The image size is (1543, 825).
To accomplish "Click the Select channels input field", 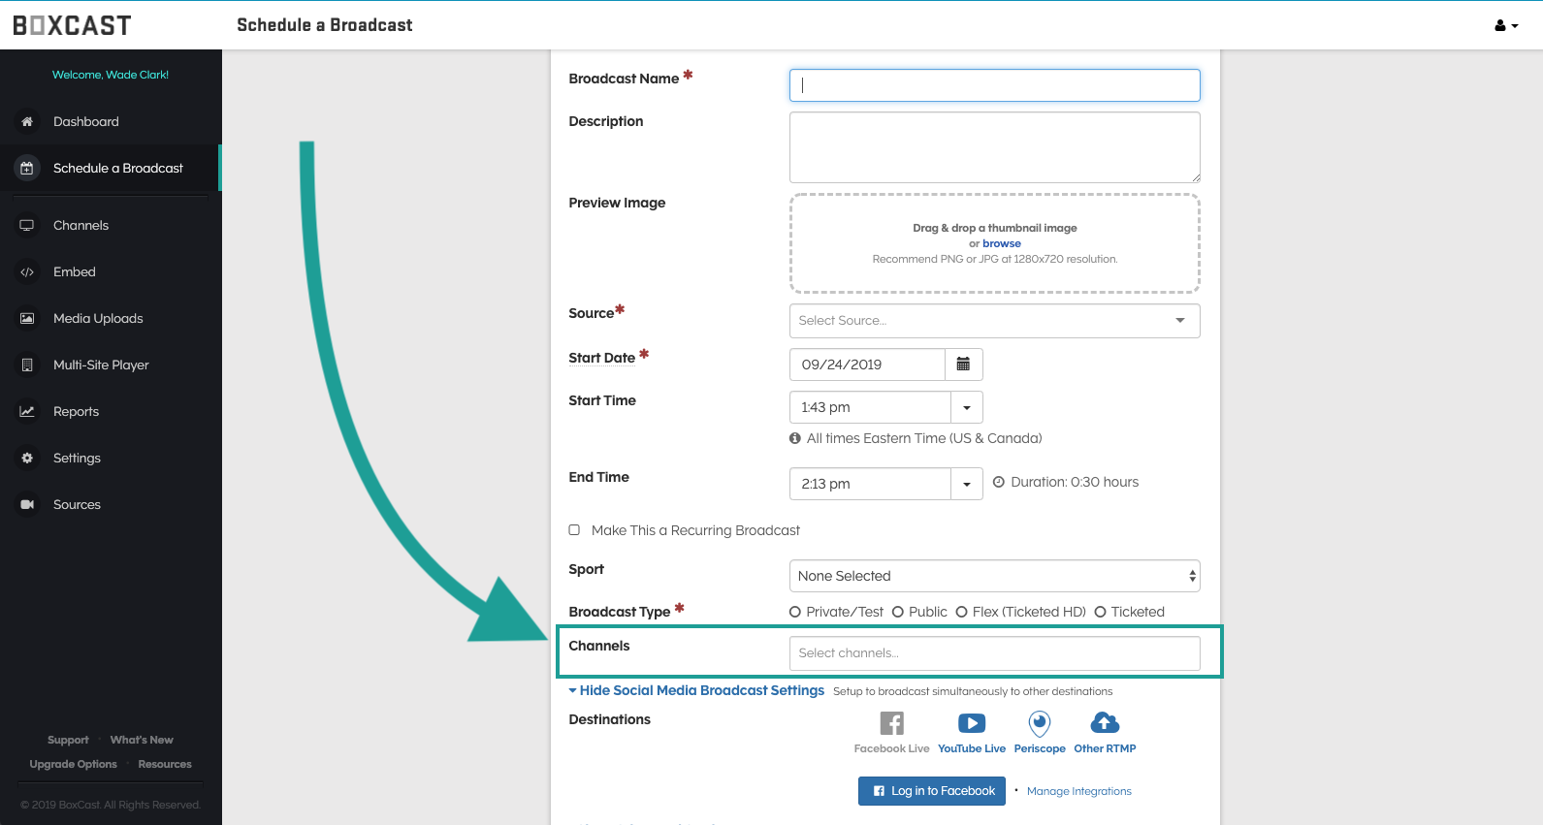I will tap(994, 653).
